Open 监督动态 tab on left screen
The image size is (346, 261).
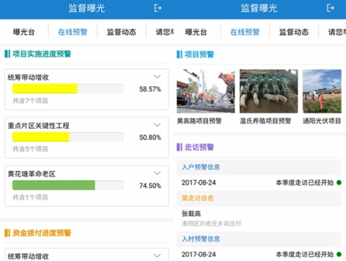121,32
